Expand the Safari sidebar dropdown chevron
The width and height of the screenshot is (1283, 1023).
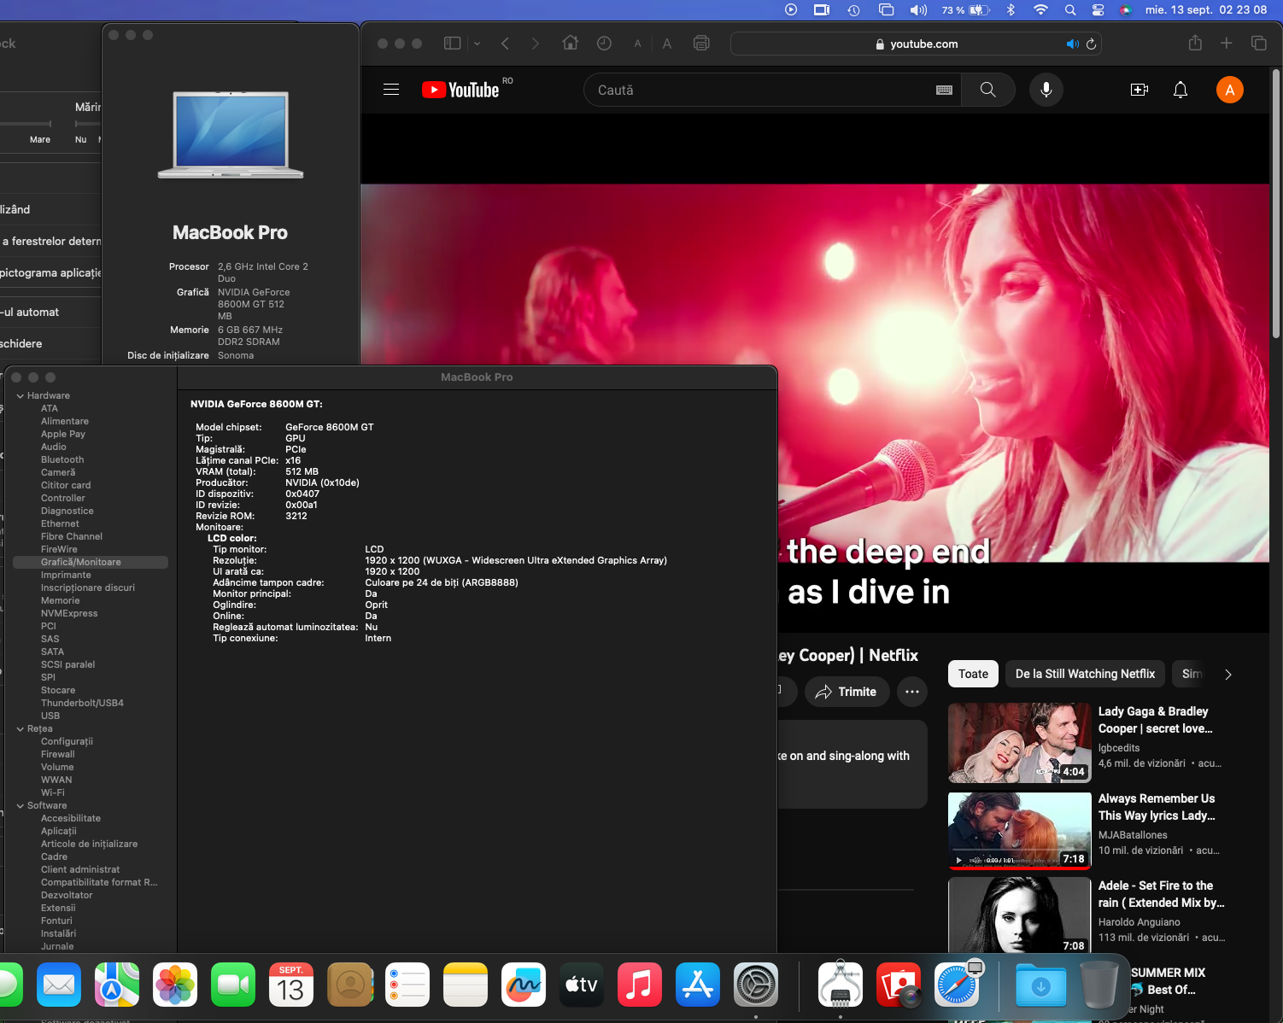click(477, 44)
